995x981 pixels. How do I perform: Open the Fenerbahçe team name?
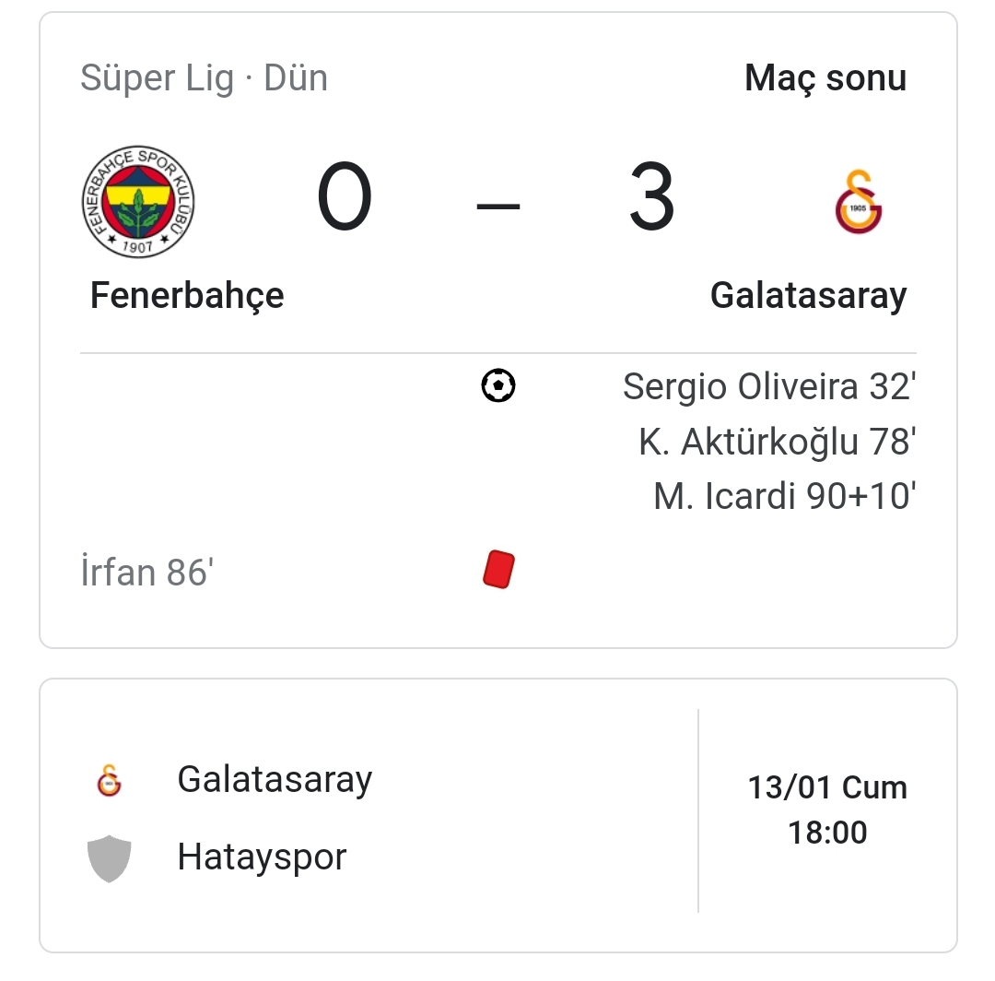[187, 296]
